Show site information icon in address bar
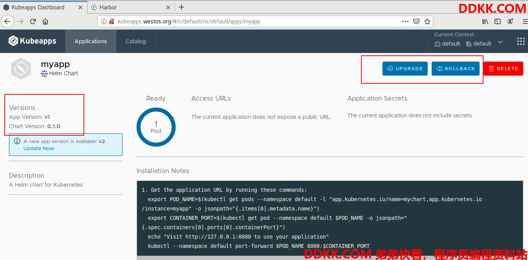Screen dimensions: 528x260 pos(104,21)
